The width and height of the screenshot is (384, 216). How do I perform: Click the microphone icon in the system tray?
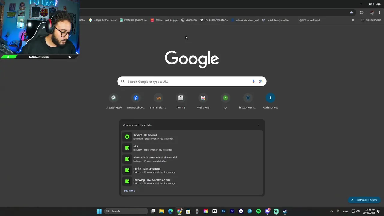pyautogui.click(x=338, y=211)
